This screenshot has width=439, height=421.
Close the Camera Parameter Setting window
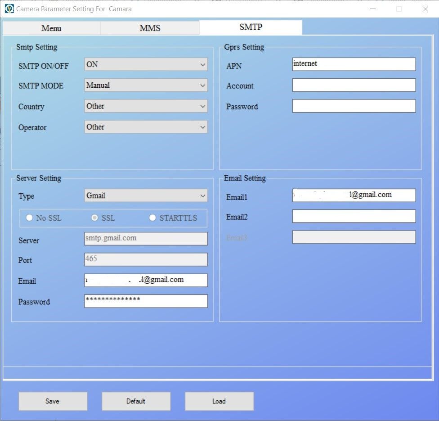coord(426,9)
